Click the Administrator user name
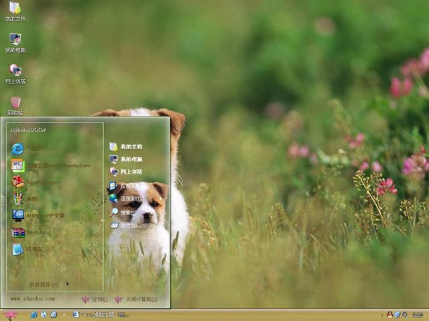Viewport: 429px width, 321px height. tap(28, 130)
